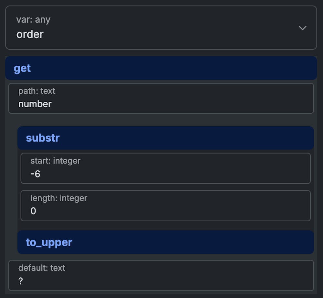Click the -6 start value

tap(36, 174)
